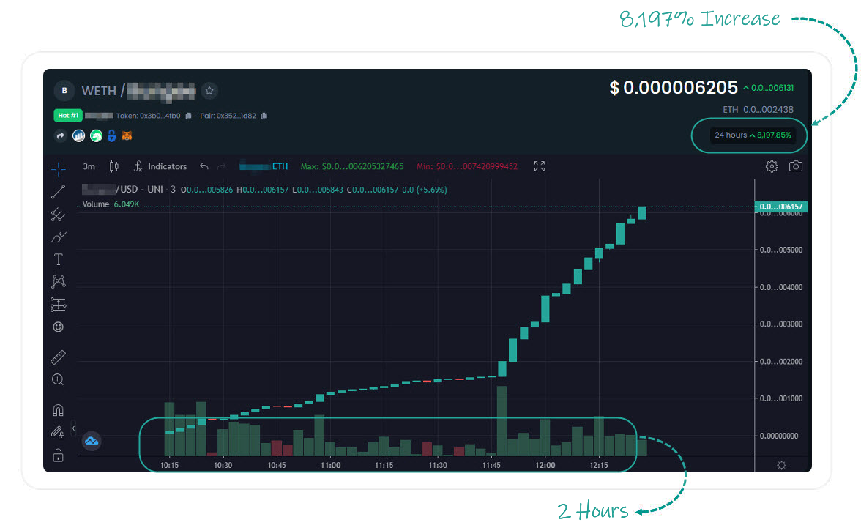
Task: Click the 11:45 time axis label
Action: (x=491, y=465)
